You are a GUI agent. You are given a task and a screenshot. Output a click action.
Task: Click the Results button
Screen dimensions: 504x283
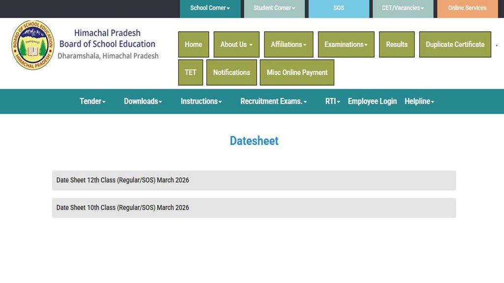(x=397, y=44)
